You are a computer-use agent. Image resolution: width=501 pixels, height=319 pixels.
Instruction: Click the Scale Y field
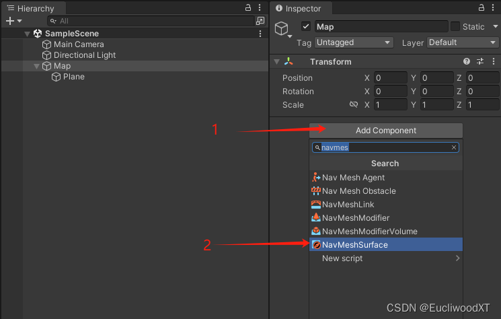click(436, 105)
